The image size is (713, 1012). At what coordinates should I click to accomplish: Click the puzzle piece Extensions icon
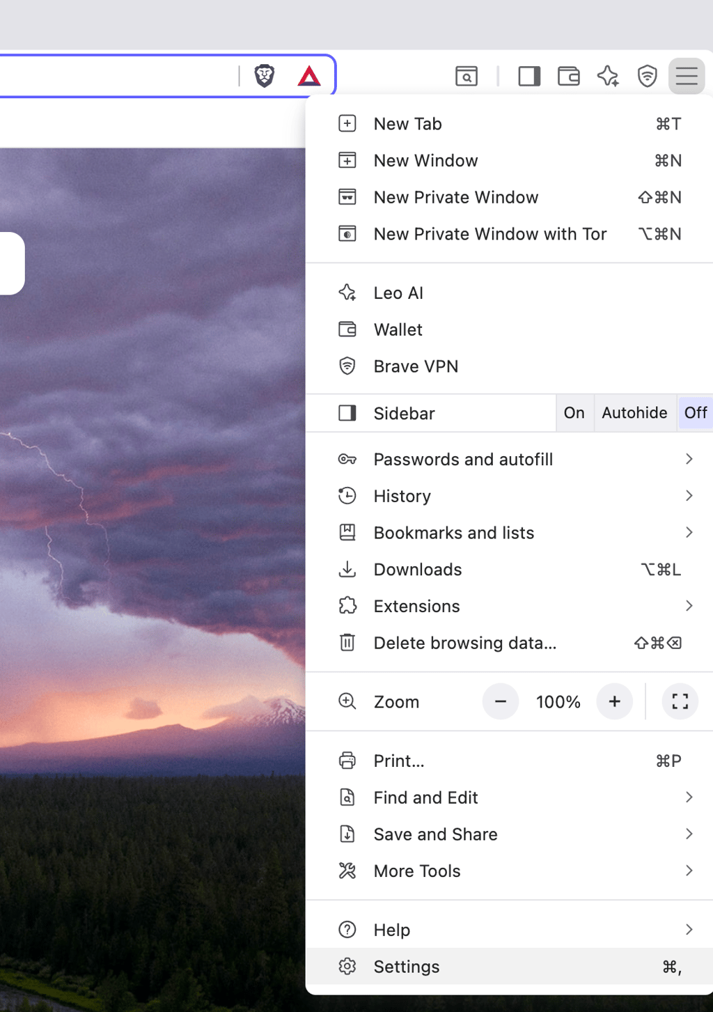click(x=347, y=606)
